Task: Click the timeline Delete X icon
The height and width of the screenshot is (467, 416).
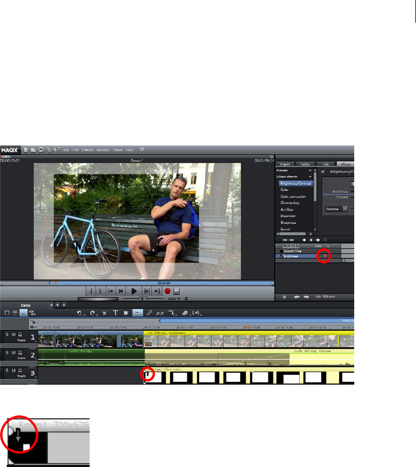Action: (x=104, y=313)
